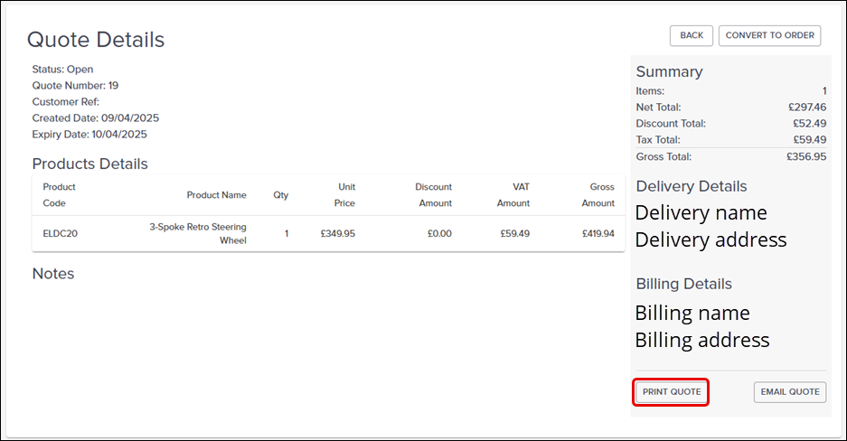Click the £419.94 gross amount cell
The width and height of the screenshot is (847, 441).
[x=598, y=233]
